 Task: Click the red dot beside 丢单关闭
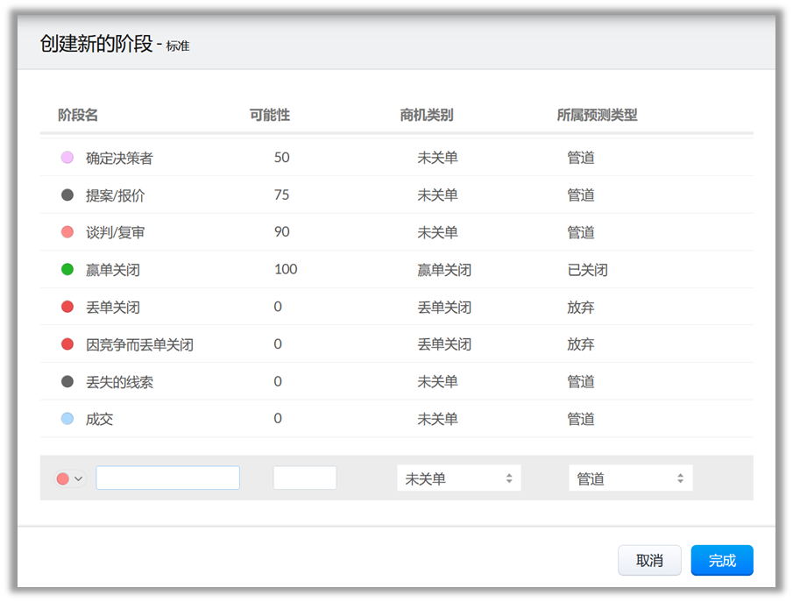67,308
